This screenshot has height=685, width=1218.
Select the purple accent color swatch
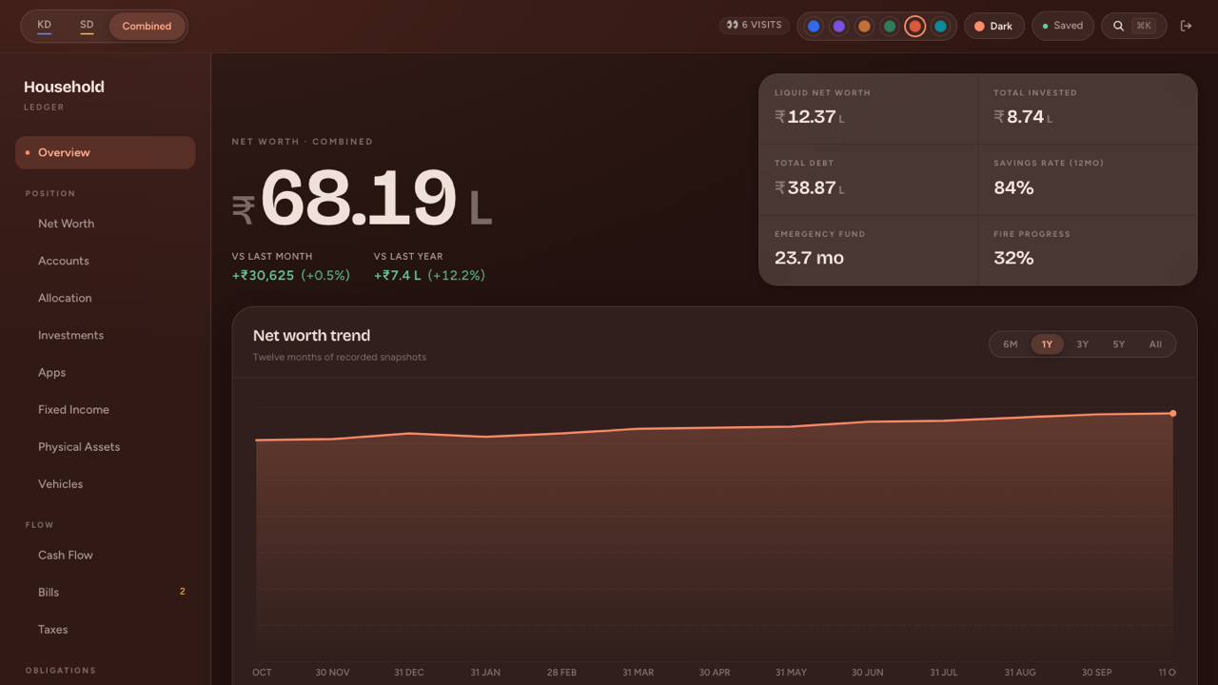[838, 27]
